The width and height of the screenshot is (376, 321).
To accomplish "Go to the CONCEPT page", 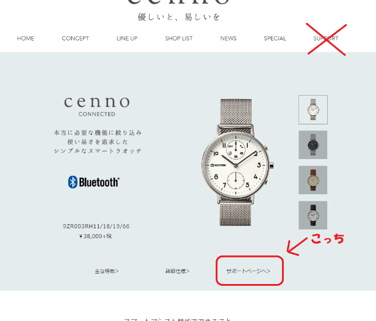I will click(x=75, y=38).
